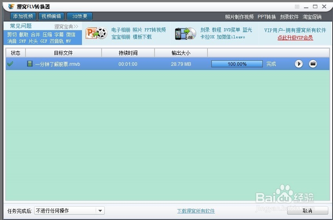The width and height of the screenshot is (333, 220).
Task: Open the 卡拉OK link
Action: (207, 37)
